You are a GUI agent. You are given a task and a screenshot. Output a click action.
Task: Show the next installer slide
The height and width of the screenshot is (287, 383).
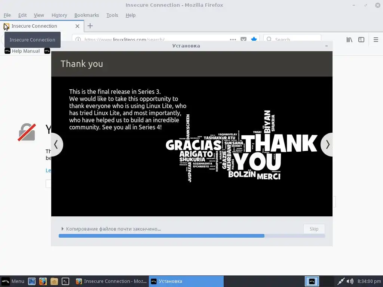[327, 145]
